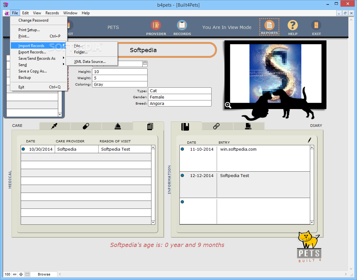Click the Softpedia care provider cell
357x280 pixels.
77,149
